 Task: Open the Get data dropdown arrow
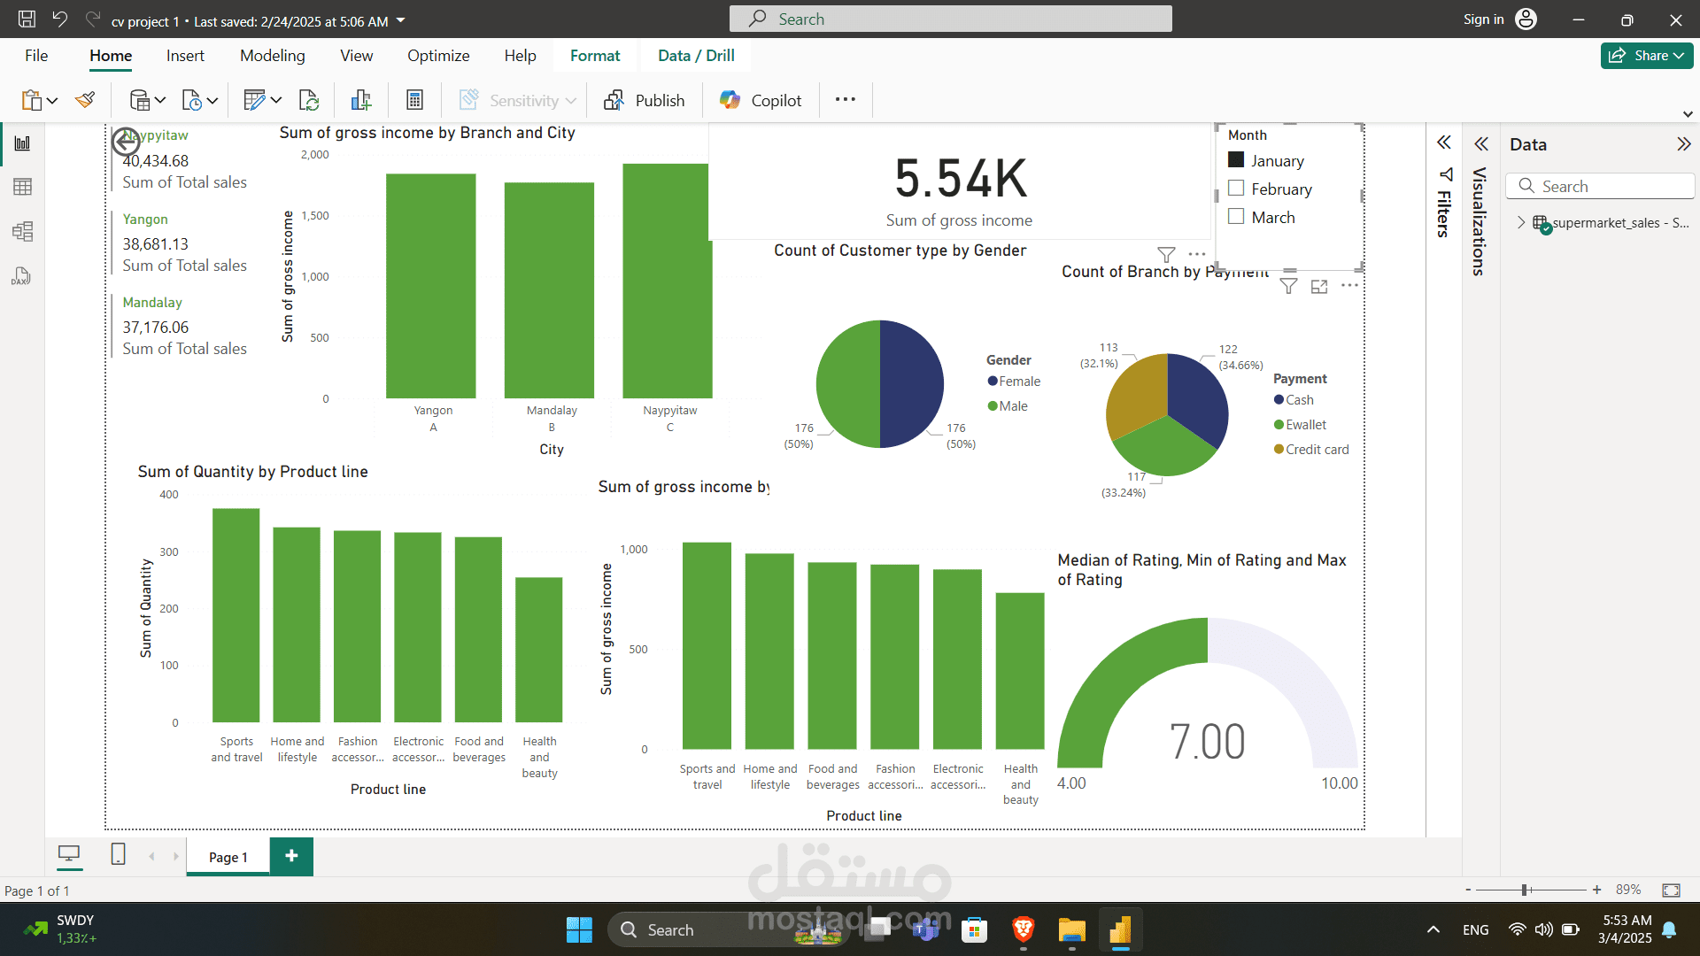point(160,101)
